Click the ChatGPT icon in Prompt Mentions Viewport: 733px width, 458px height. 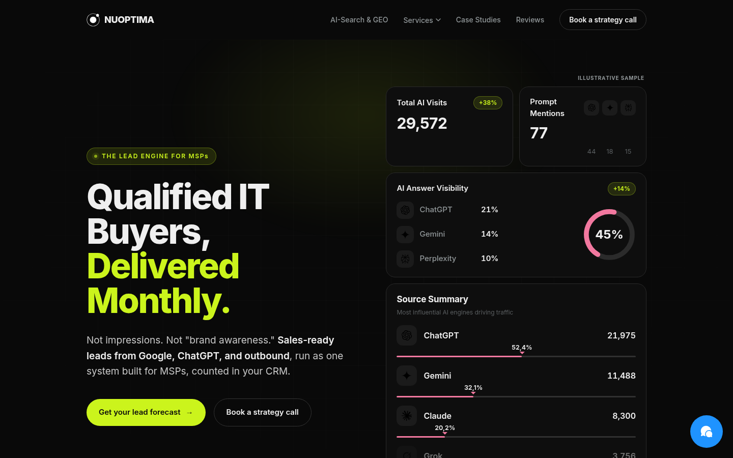591,108
